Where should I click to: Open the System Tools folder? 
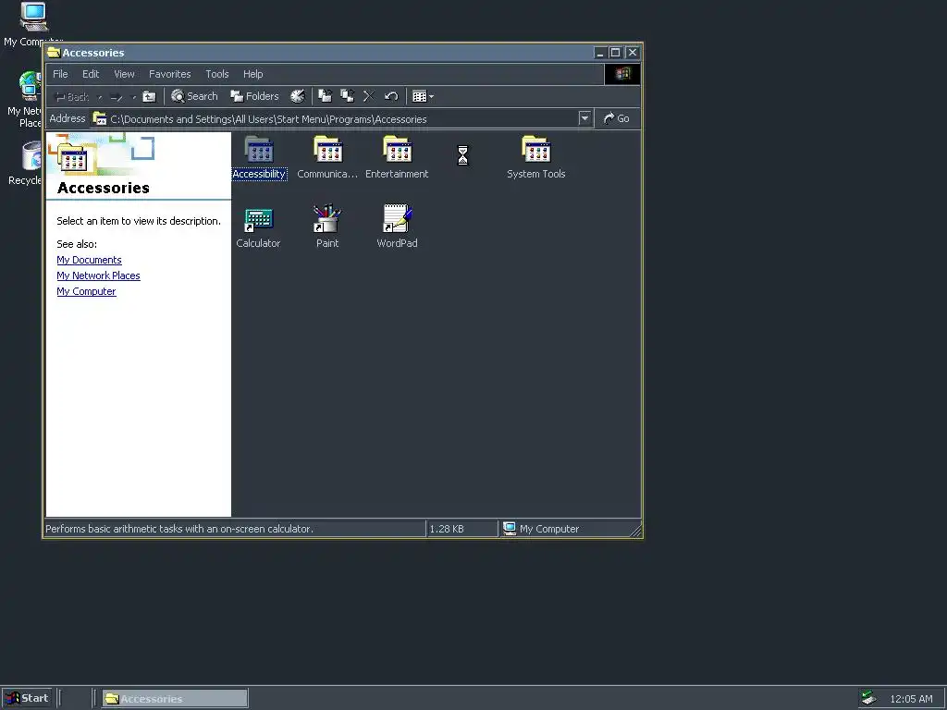(535, 157)
